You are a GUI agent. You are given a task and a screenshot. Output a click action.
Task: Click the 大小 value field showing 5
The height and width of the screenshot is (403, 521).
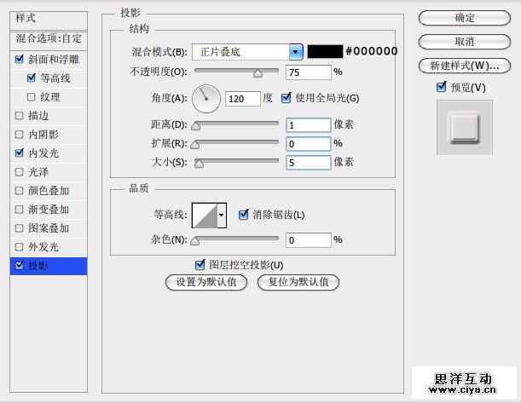309,163
